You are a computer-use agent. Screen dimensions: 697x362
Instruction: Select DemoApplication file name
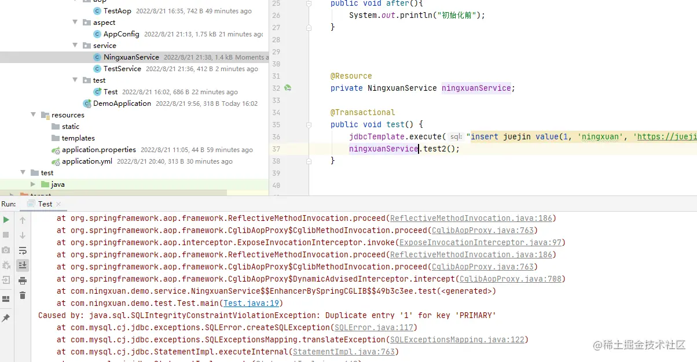pyautogui.click(x=122, y=104)
